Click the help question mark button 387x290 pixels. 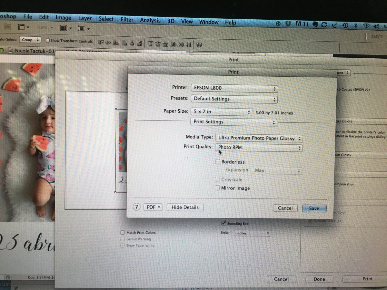pos(137,207)
